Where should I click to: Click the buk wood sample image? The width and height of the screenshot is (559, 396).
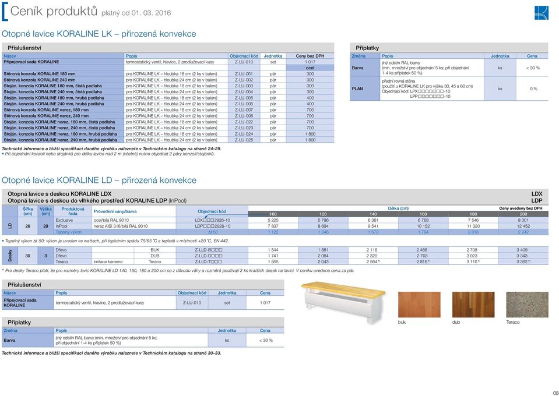(419, 305)
